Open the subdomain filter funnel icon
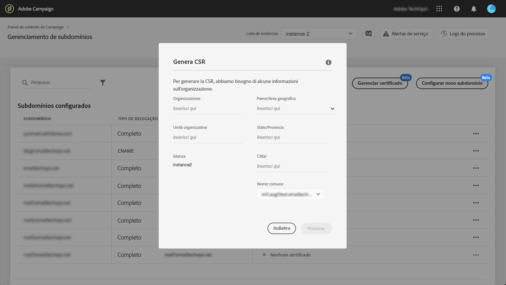 [x=103, y=83]
